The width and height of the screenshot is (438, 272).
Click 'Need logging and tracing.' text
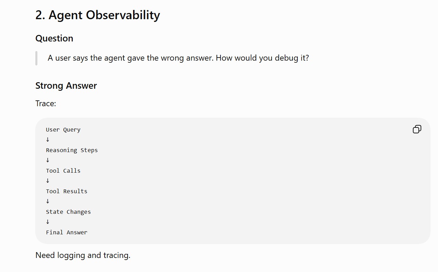click(x=83, y=255)
